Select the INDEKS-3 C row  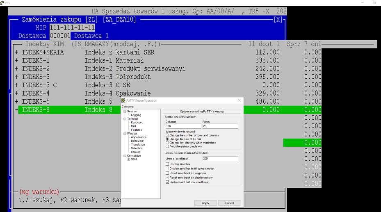click(168, 85)
